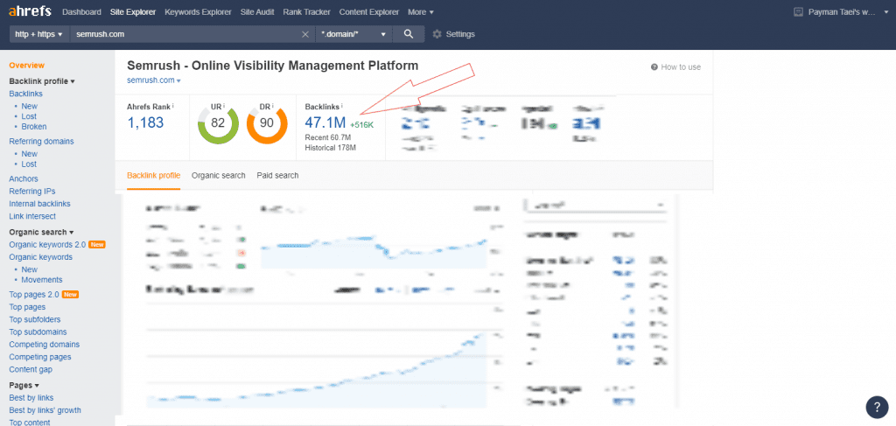Click the Ahrefs logo
This screenshot has height=426, width=896.
pyautogui.click(x=30, y=11)
